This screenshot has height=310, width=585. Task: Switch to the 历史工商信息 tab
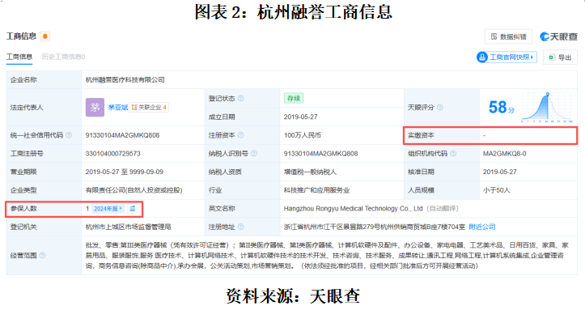pyautogui.click(x=63, y=57)
